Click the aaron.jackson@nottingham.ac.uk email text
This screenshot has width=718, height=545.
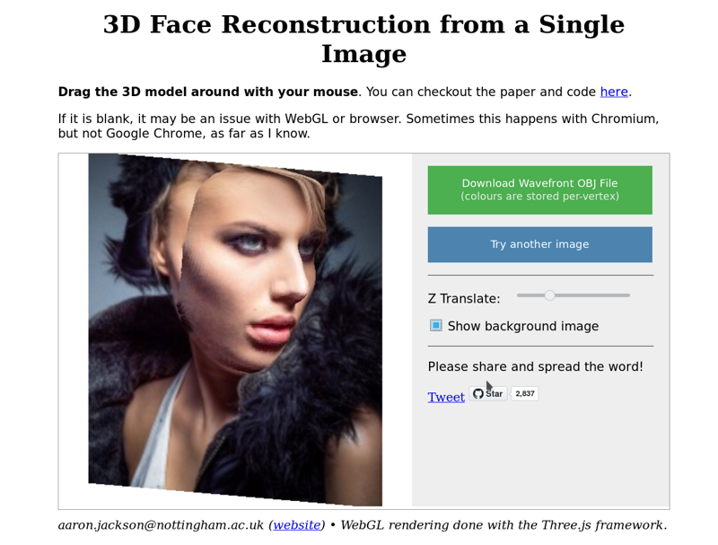coord(161,525)
